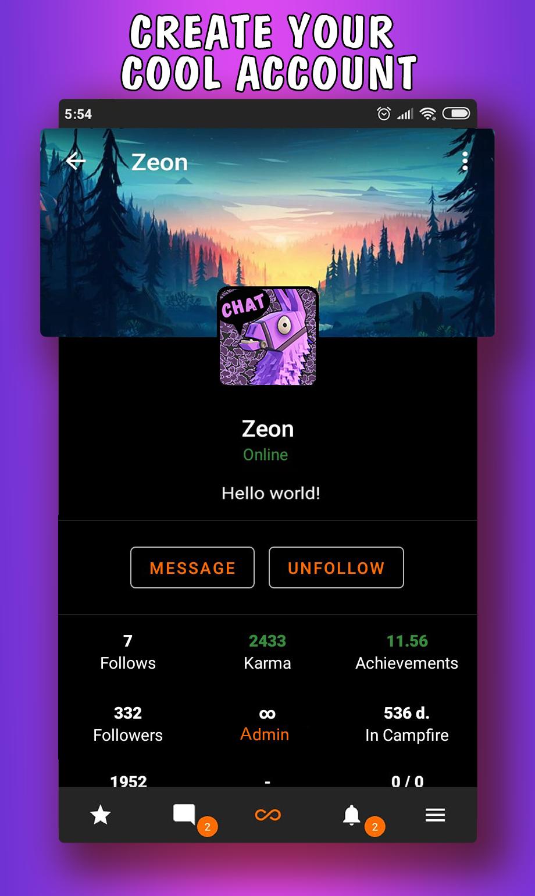Open the hamburger menu icon
535x896 pixels.
click(x=435, y=815)
